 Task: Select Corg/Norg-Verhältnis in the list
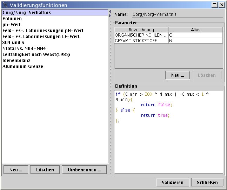pos(55,12)
